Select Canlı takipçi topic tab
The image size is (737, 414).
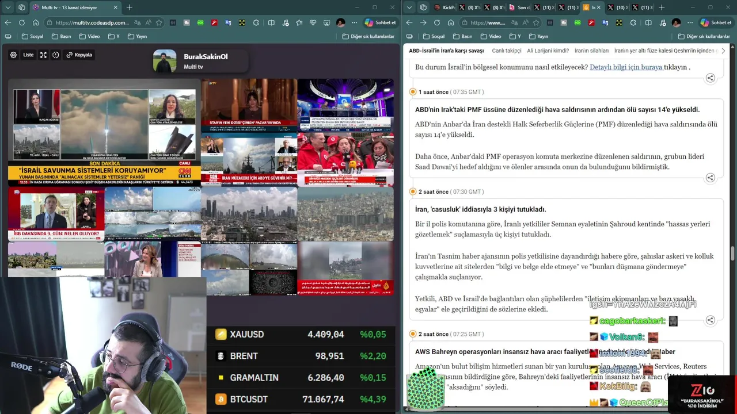click(507, 51)
